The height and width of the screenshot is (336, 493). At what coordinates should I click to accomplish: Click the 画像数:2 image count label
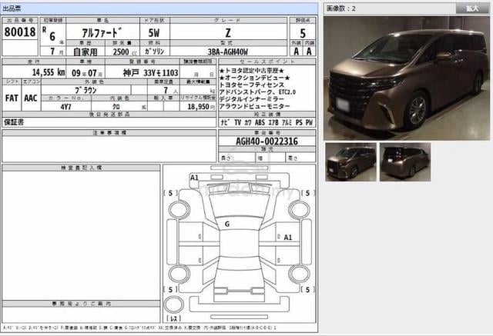tap(340, 8)
